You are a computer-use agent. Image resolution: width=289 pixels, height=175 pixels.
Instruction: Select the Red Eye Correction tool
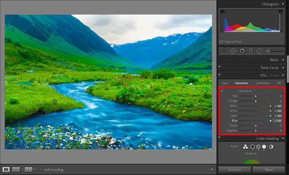[x=242, y=51]
